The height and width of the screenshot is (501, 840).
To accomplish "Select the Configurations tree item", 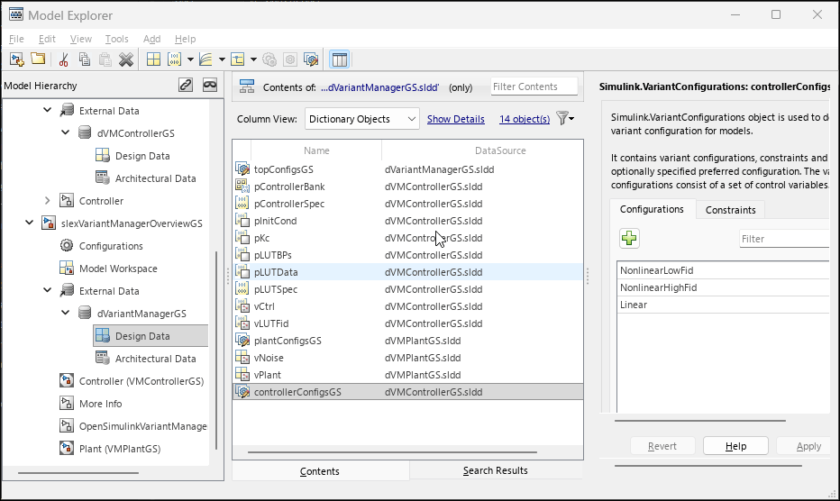I will coord(111,246).
